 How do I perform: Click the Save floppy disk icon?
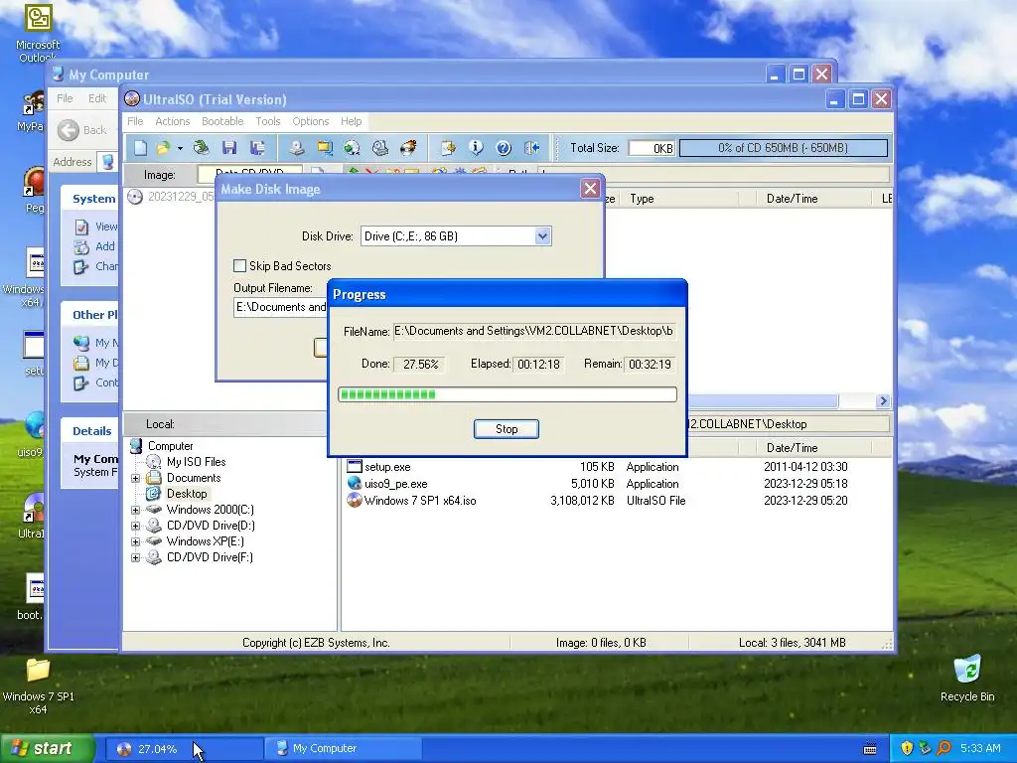(x=229, y=148)
